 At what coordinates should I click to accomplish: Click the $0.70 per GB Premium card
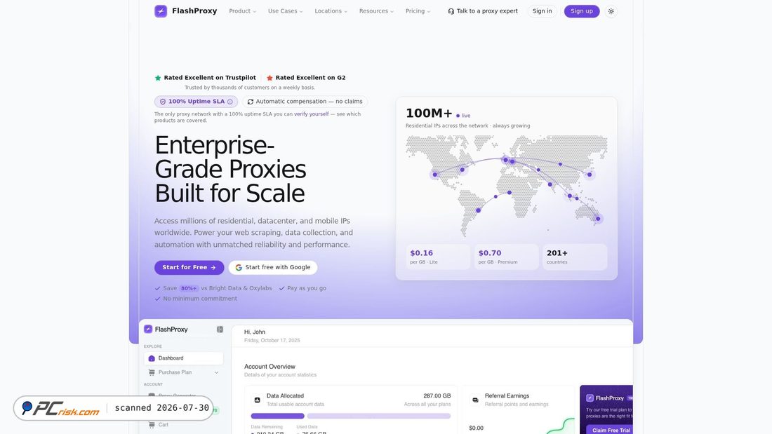click(x=506, y=257)
